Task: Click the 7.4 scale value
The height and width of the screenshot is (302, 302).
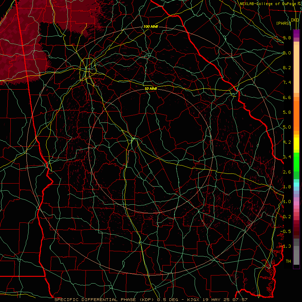Action: pyautogui.click(x=287, y=83)
